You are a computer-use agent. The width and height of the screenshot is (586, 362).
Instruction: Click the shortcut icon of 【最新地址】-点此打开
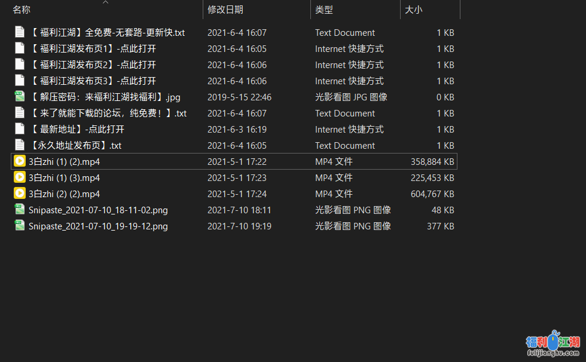click(x=19, y=129)
